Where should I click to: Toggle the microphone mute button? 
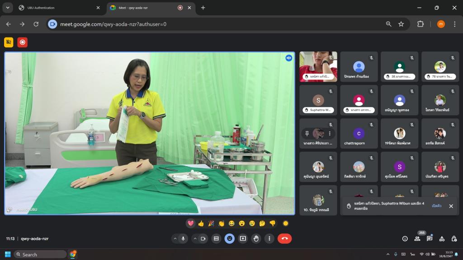(183, 238)
